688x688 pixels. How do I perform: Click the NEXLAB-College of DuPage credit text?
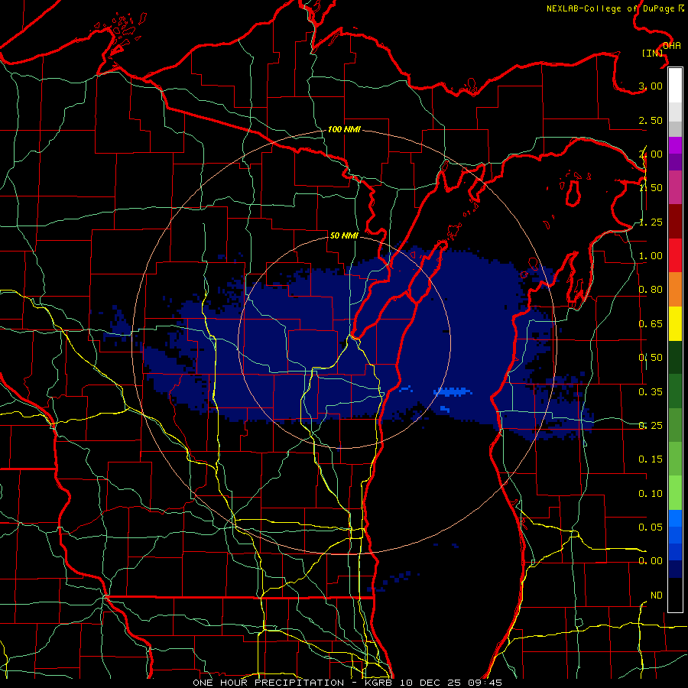point(615,8)
